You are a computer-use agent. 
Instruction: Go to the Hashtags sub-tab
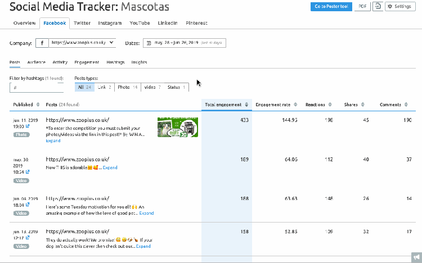point(115,62)
